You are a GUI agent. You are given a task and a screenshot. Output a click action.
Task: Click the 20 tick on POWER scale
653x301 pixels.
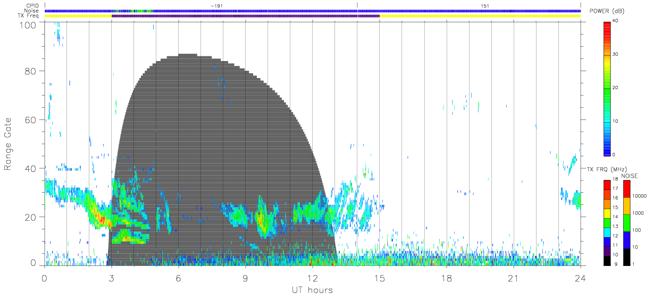[x=615, y=88]
